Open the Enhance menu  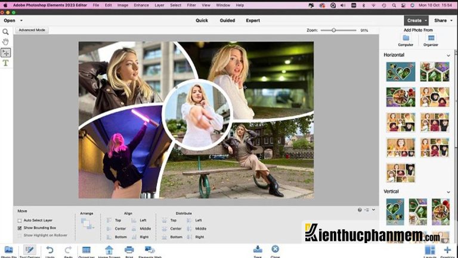click(x=141, y=5)
